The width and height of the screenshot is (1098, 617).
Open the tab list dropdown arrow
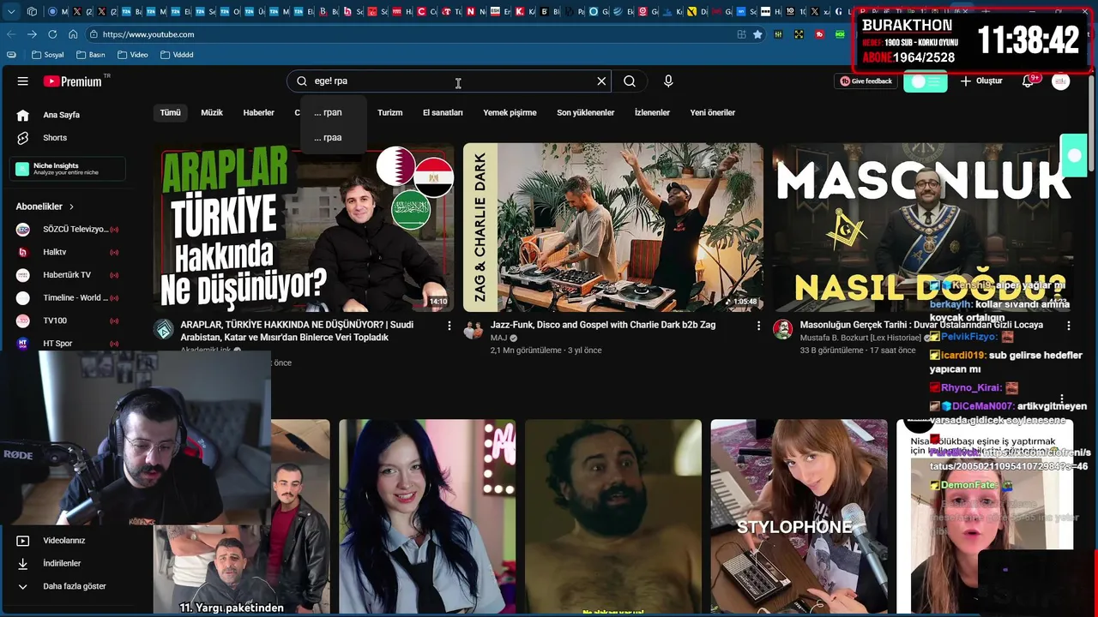point(10,12)
